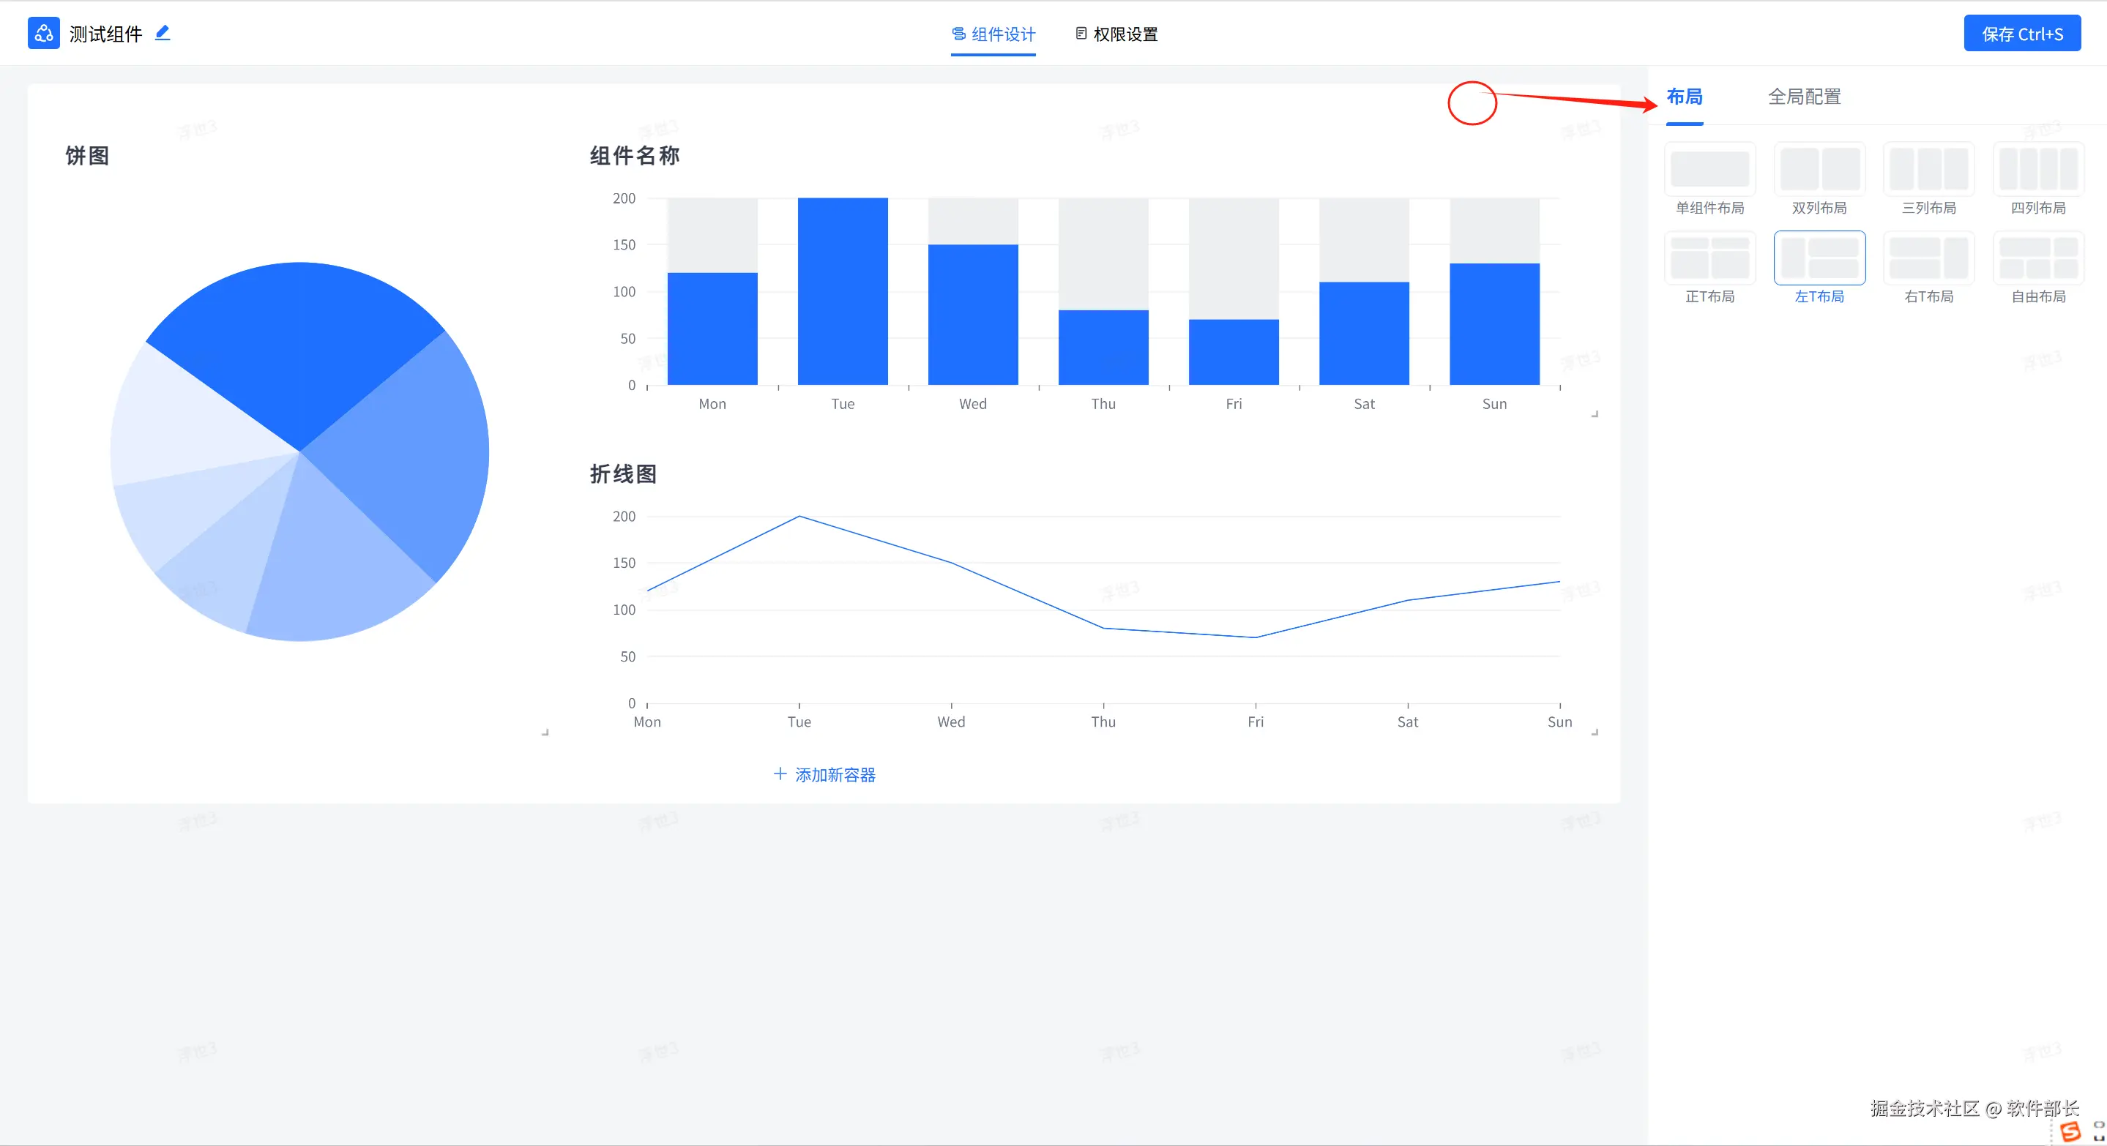Choose the 双列布局 layout icon
Image resolution: width=2107 pixels, height=1146 pixels.
(x=1819, y=169)
